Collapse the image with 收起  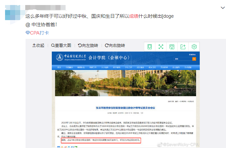[x=38, y=46]
